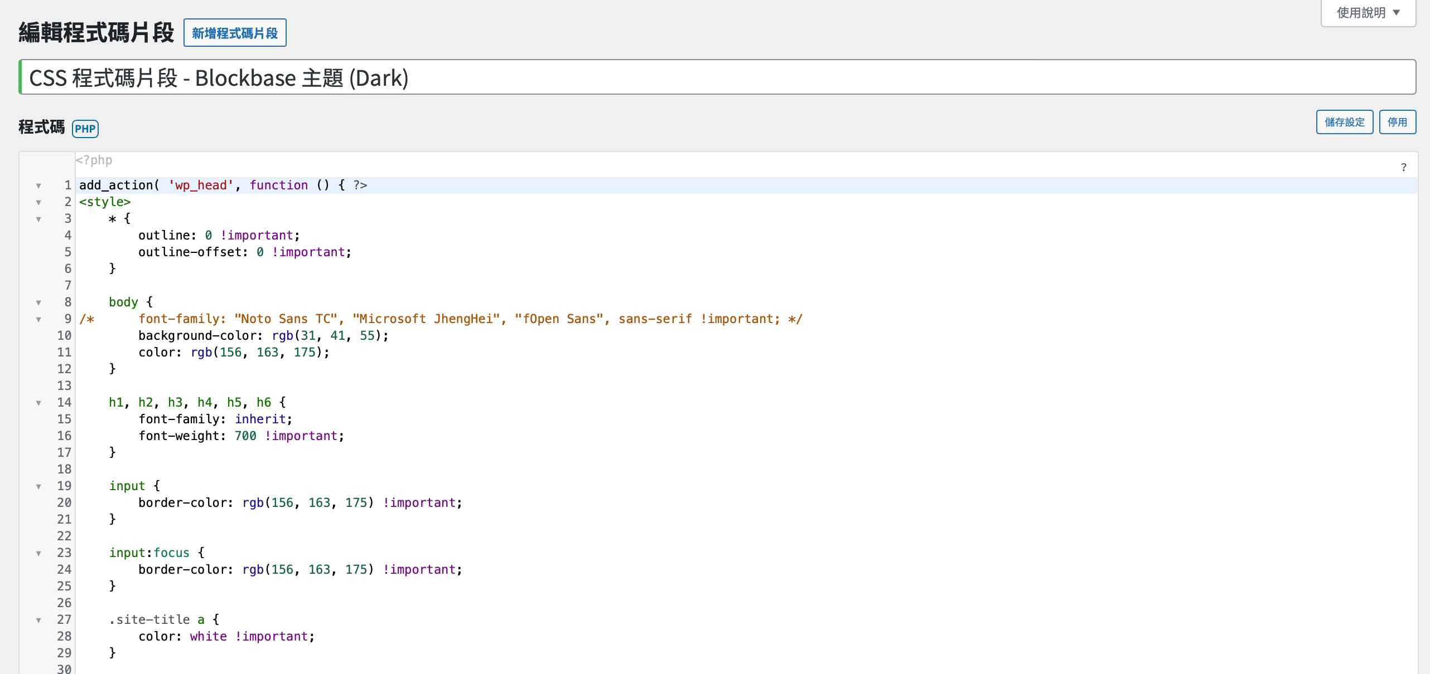Collapse the comment fold at line 9

[38, 319]
